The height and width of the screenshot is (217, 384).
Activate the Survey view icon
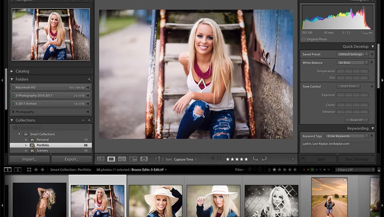[x=134, y=159]
